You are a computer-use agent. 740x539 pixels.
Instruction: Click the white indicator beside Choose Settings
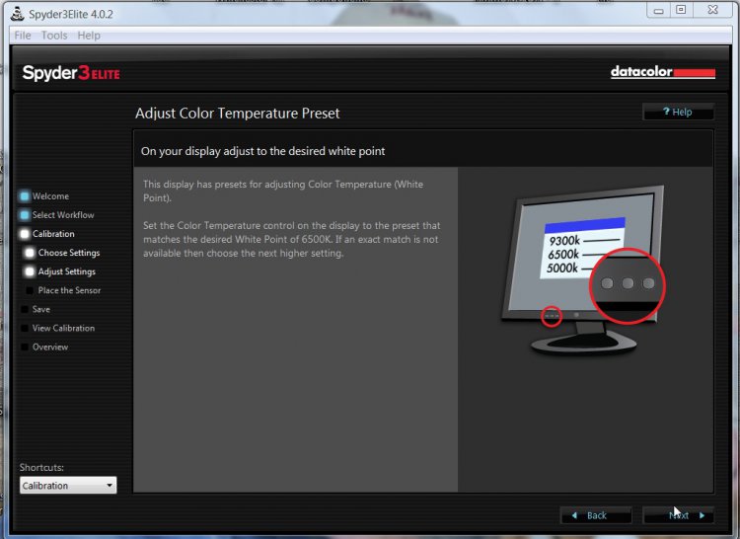click(30, 253)
